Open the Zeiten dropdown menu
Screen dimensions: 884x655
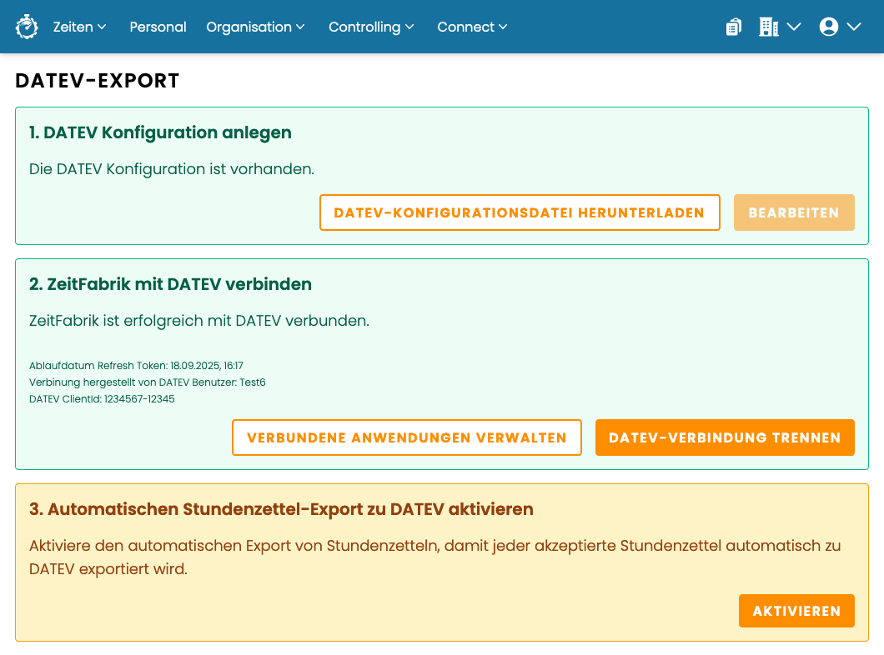[79, 27]
